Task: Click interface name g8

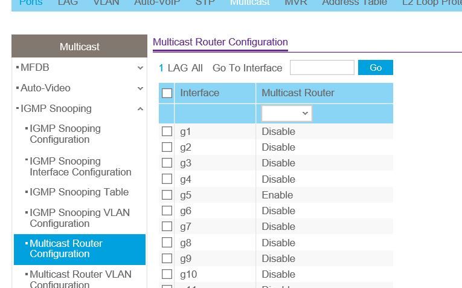Action: coord(185,243)
